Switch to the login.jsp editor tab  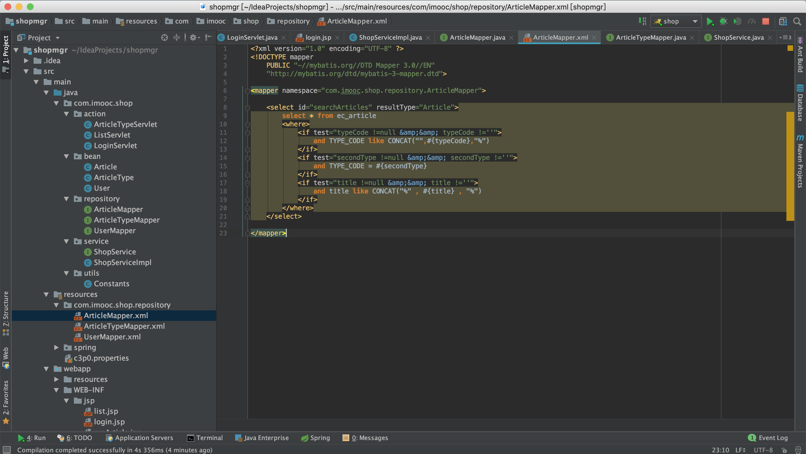318,37
